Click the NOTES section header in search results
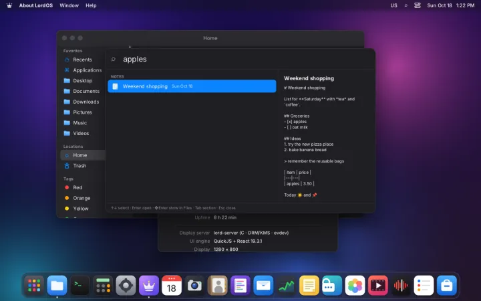481x301 pixels. [117, 76]
